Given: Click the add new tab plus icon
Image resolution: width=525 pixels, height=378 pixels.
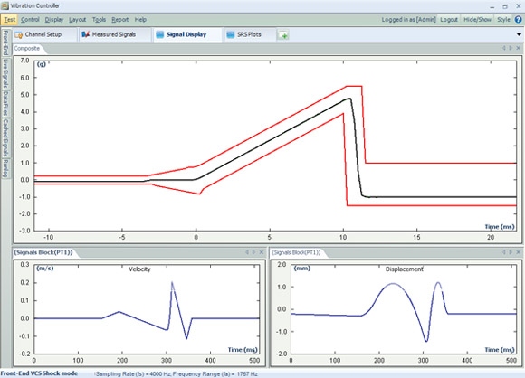Looking at the screenshot, I should [x=283, y=35].
